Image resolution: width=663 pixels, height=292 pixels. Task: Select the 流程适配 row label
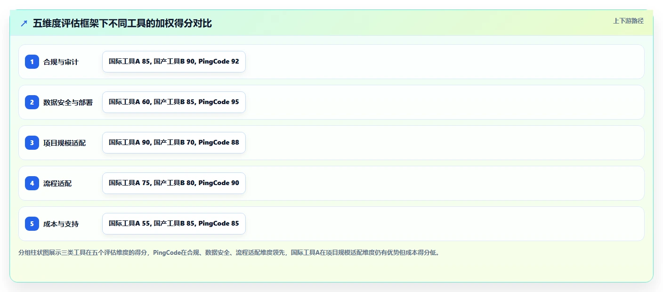(x=57, y=183)
